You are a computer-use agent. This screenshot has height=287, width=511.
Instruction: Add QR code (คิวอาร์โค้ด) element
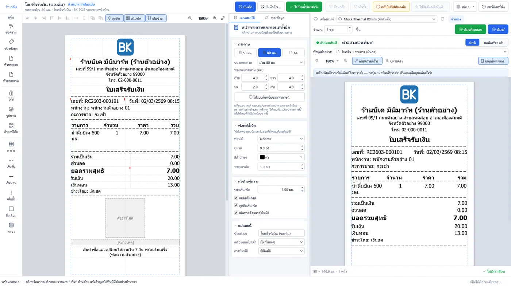[11, 128]
